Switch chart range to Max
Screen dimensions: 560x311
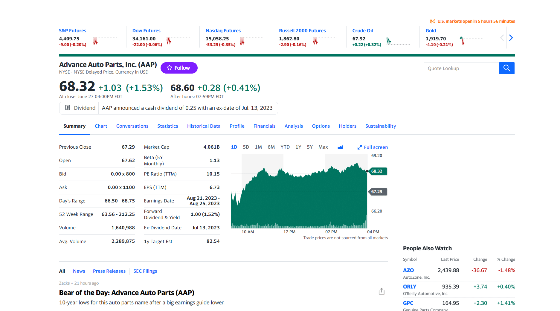pos(323,147)
